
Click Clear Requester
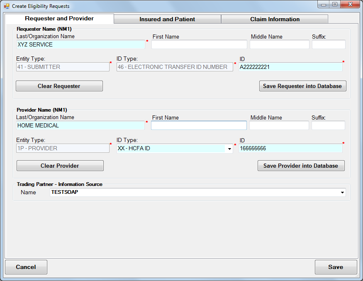tap(59, 86)
